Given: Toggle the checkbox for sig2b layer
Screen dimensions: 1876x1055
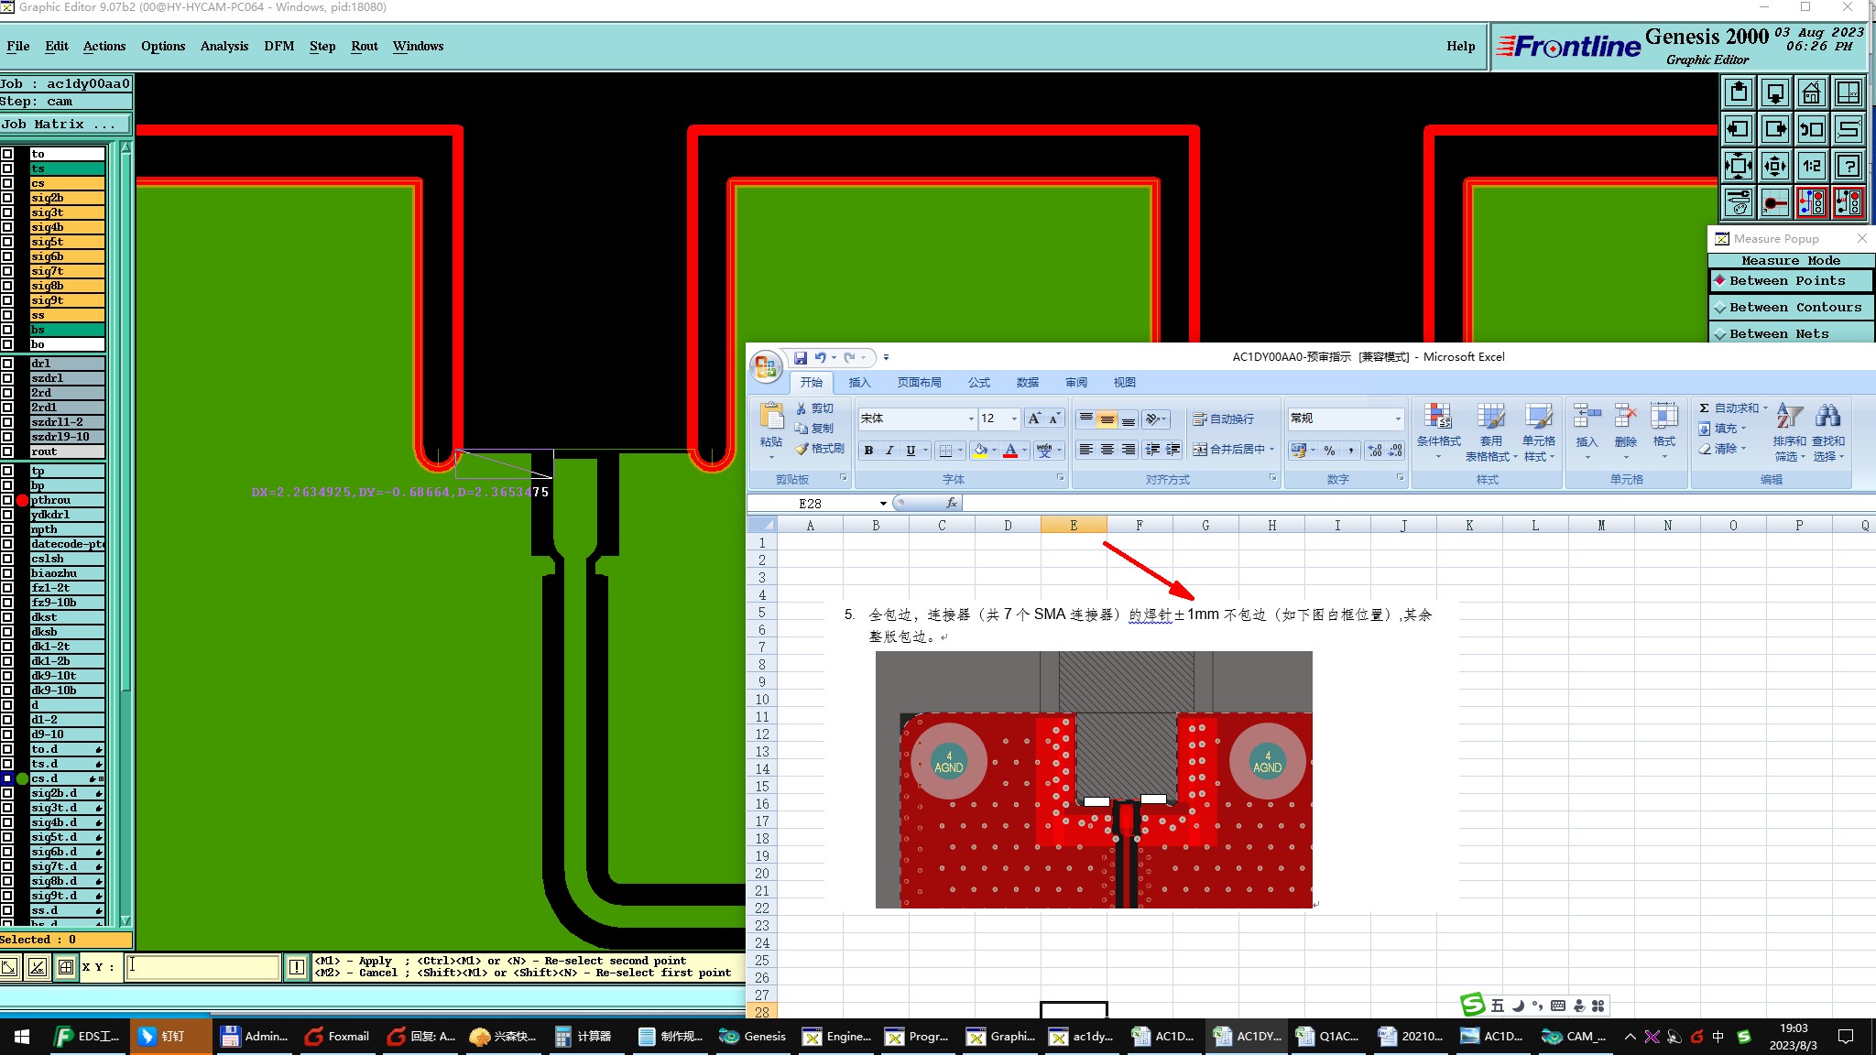Looking at the screenshot, I should (x=8, y=198).
